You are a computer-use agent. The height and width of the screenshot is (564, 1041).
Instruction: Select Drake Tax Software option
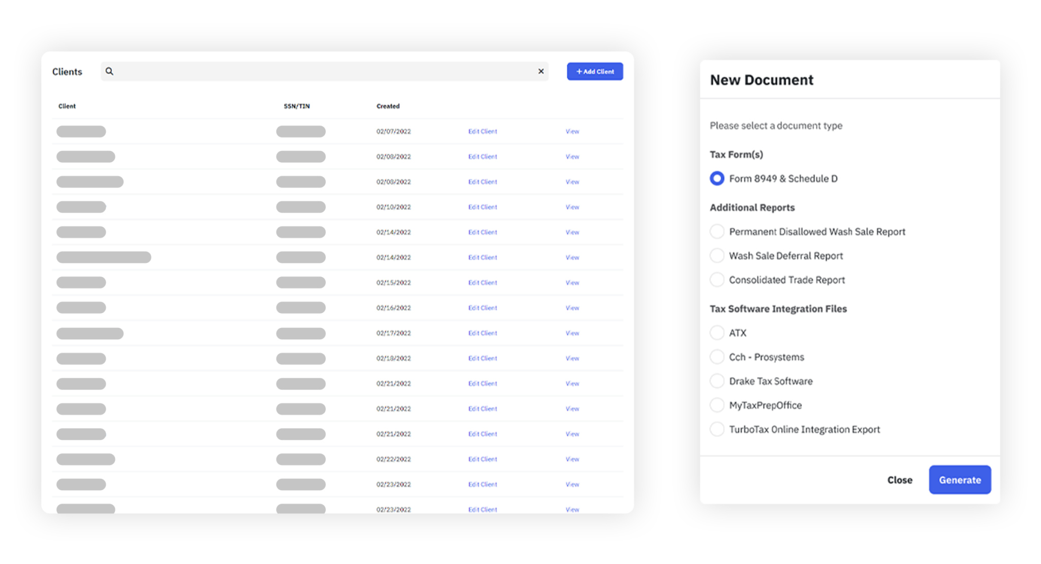click(x=717, y=380)
